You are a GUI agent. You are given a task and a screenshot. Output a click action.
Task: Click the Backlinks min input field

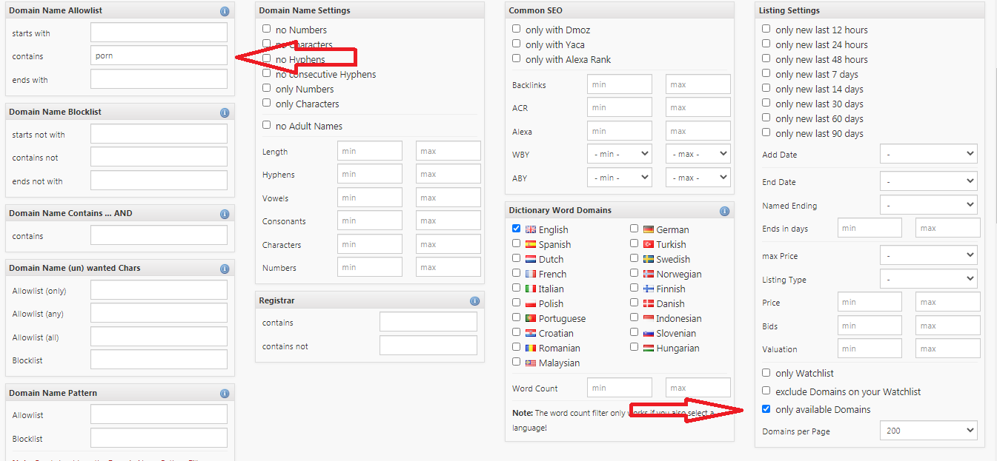pyautogui.click(x=620, y=84)
